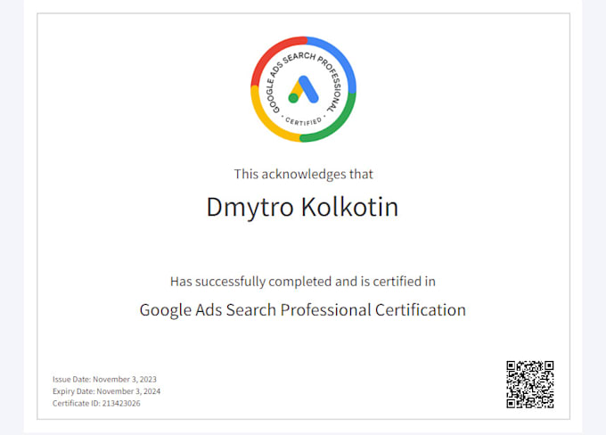Click the Issue Date: November 3, 2023 line
Viewport: 606px width, 435px height.
point(104,380)
